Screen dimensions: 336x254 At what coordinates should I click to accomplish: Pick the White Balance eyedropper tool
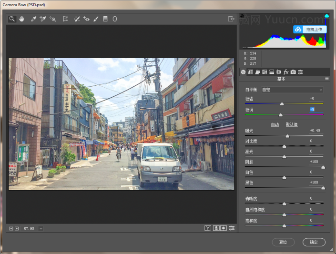33,19
